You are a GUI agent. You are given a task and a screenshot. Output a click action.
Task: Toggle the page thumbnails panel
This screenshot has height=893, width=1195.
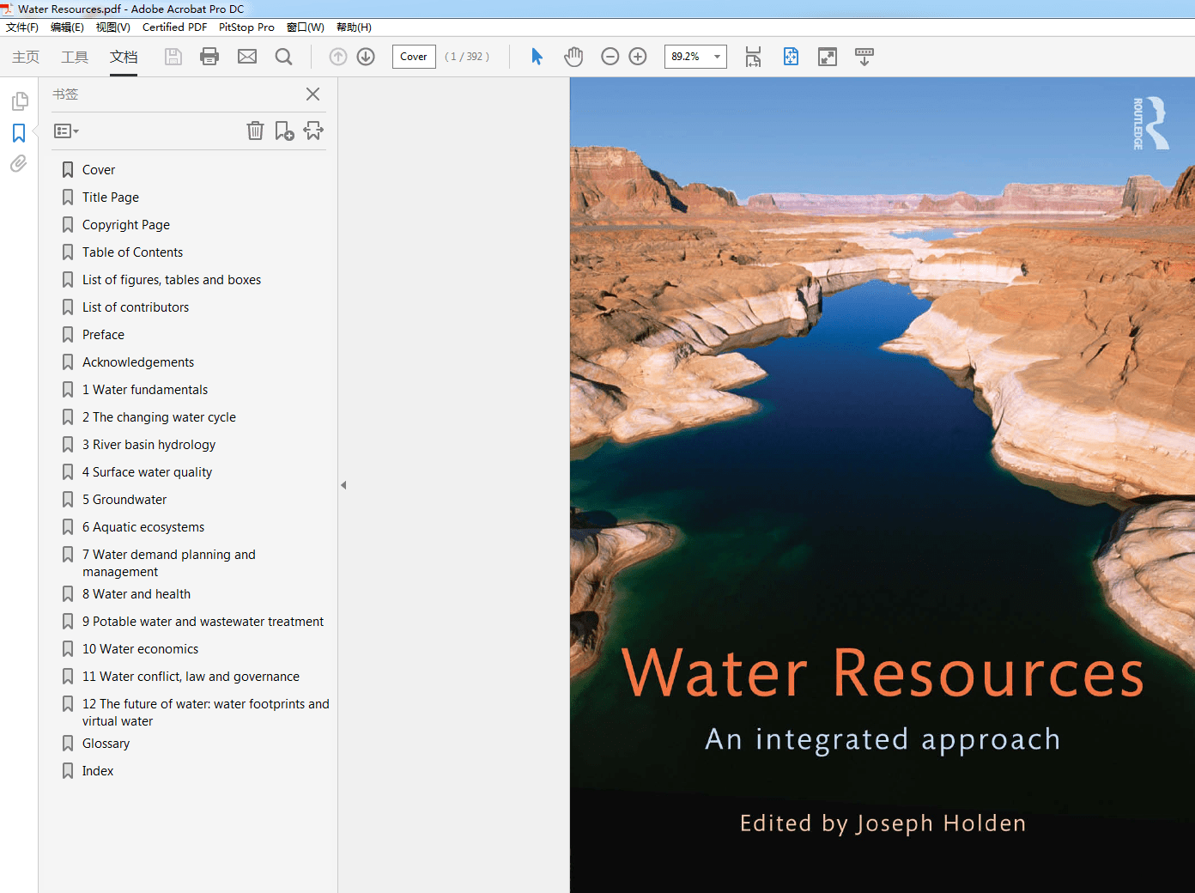(x=19, y=101)
